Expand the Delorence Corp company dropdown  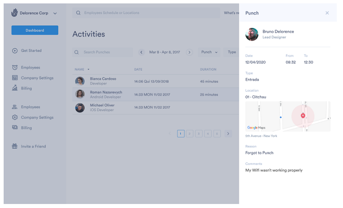point(55,13)
